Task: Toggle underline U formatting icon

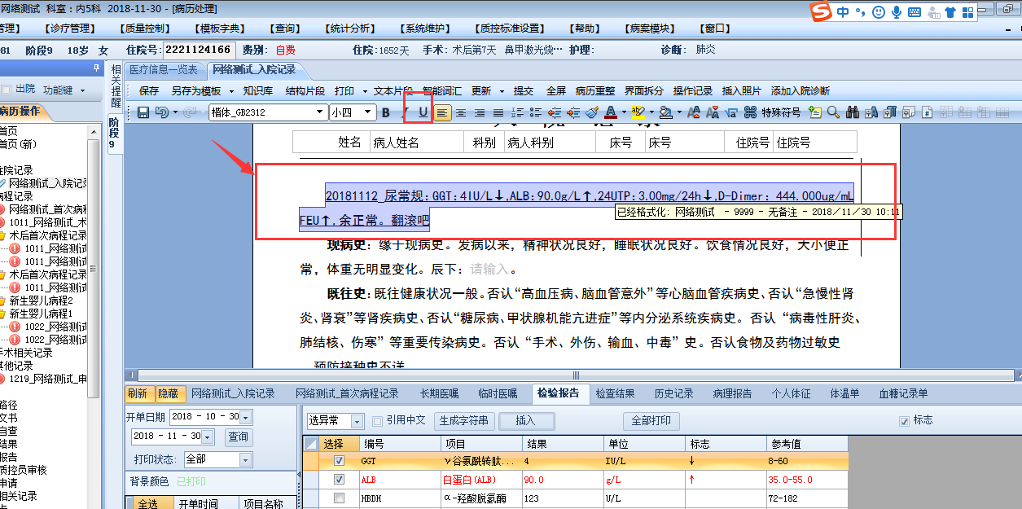Action: (x=423, y=112)
